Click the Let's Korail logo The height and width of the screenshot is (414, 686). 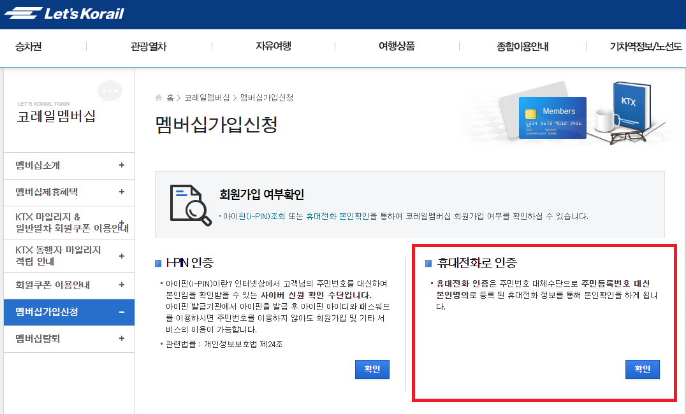click(64, 13)
